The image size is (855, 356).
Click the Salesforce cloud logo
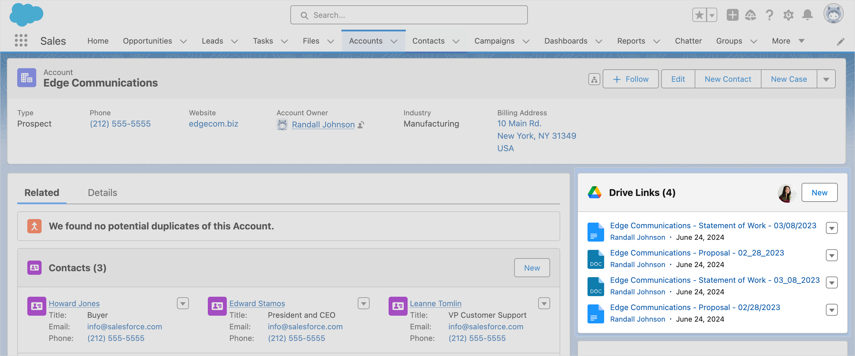26,15
